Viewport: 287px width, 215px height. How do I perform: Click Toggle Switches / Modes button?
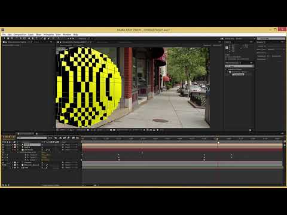51,185
